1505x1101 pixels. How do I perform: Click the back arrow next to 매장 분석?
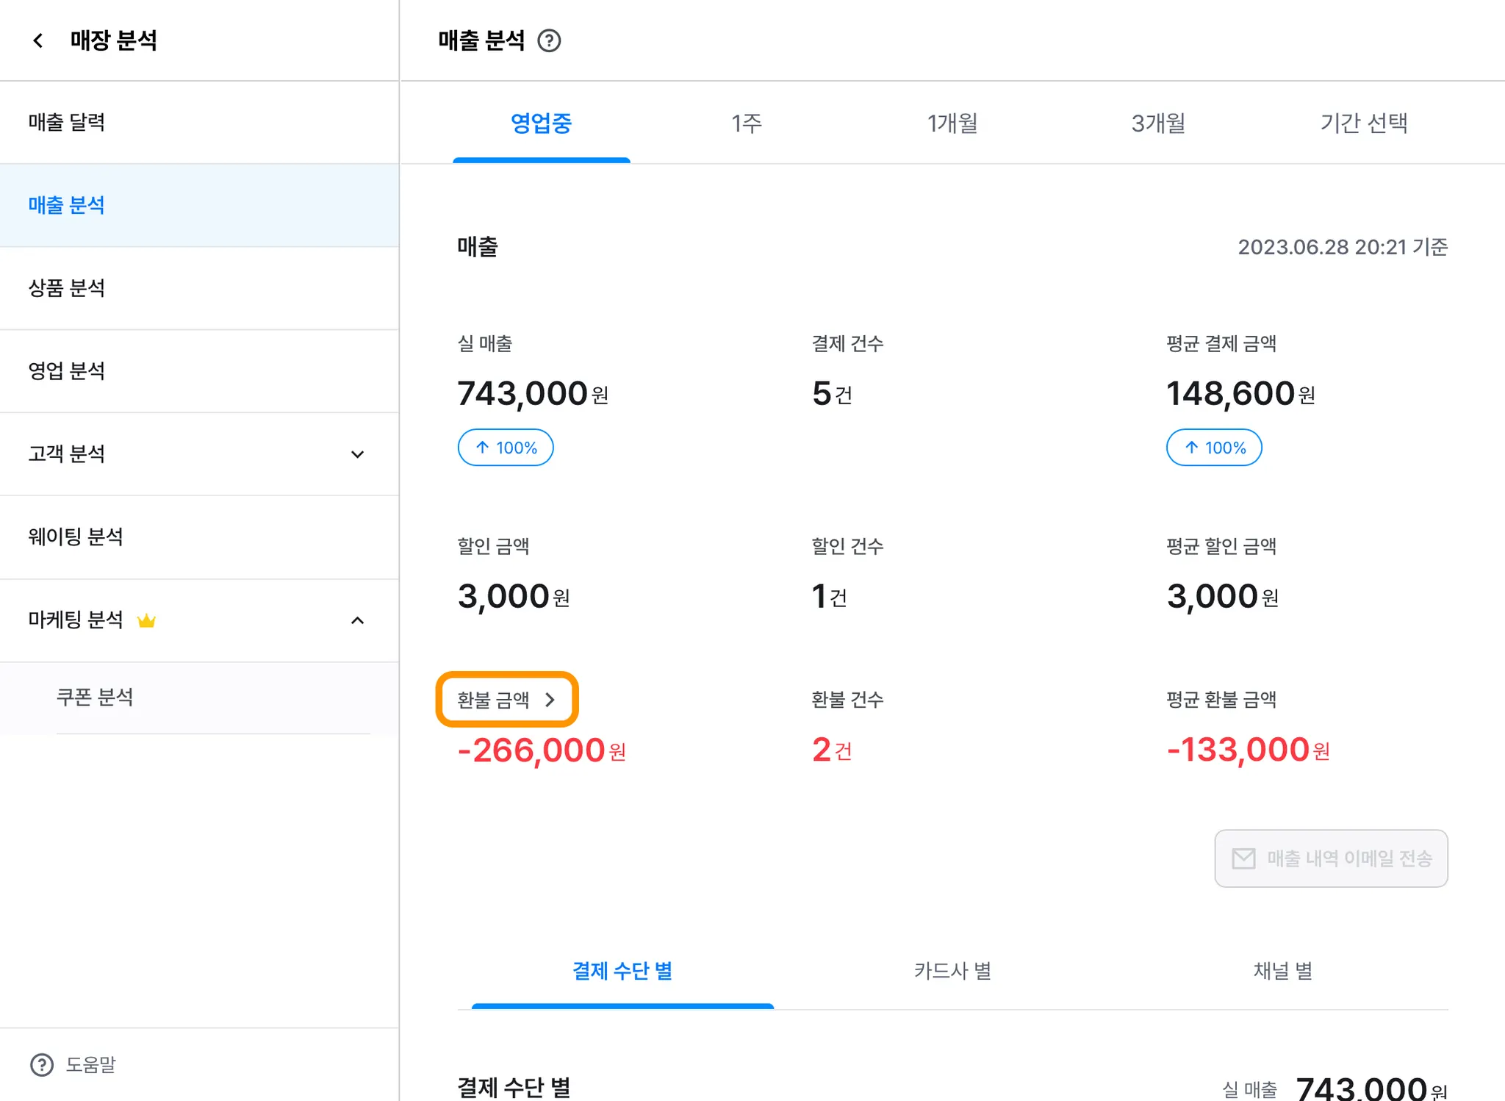pyautogui.click(x=38, y=40)
